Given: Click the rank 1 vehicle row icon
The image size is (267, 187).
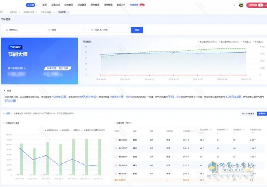Looking at the screenshot, I should tap(116, 140).
